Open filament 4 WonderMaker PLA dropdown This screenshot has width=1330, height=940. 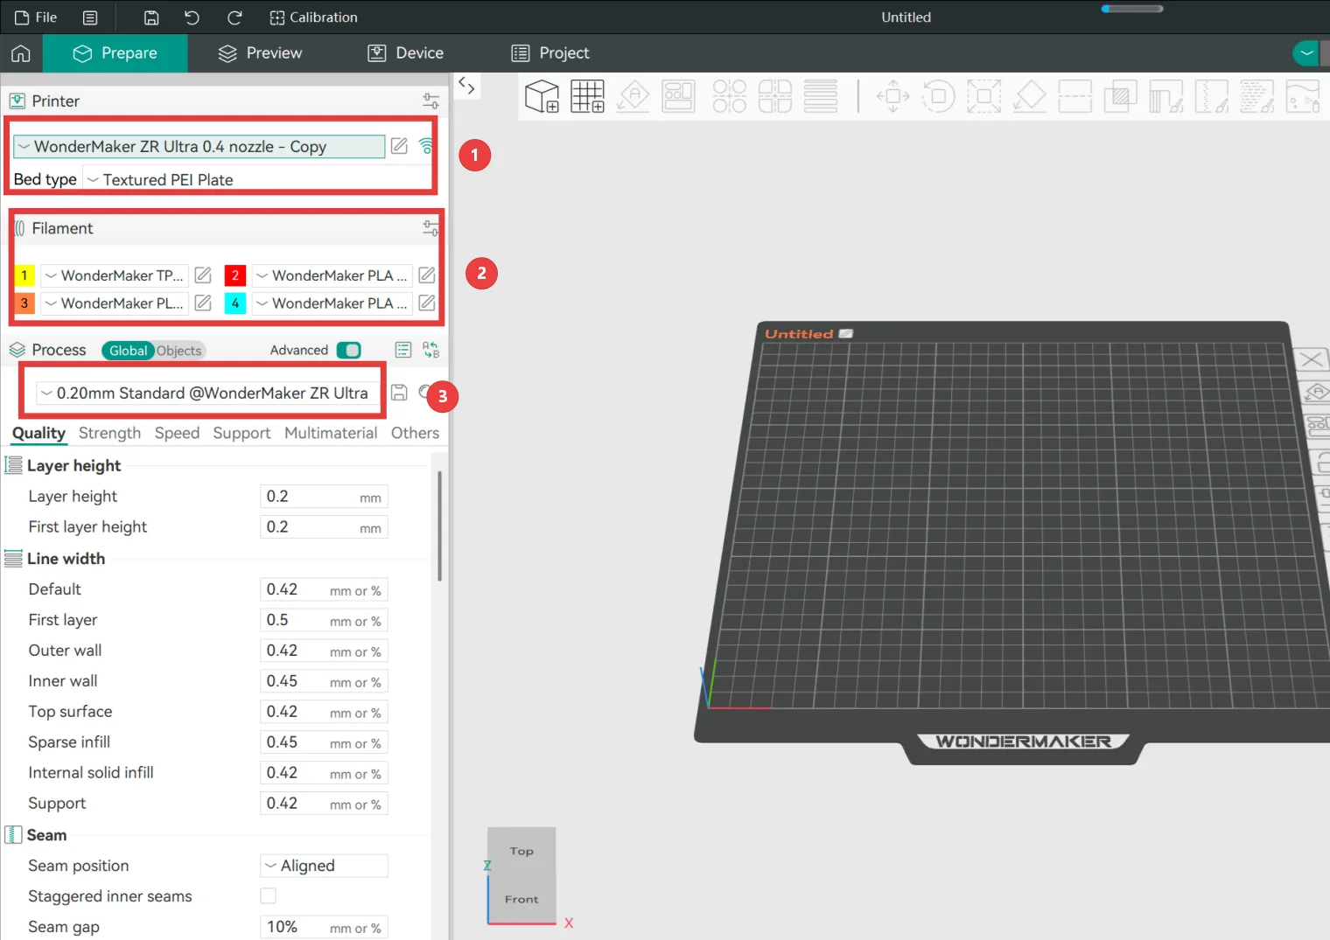pos(332,303)
